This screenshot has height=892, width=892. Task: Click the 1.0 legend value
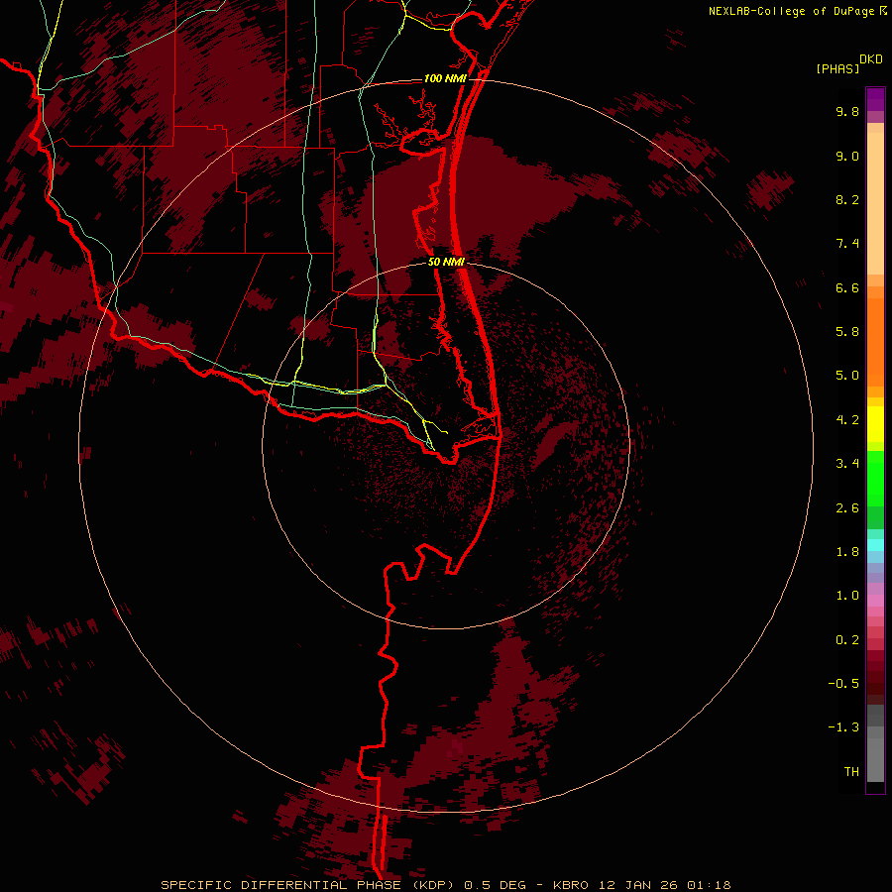847,596
